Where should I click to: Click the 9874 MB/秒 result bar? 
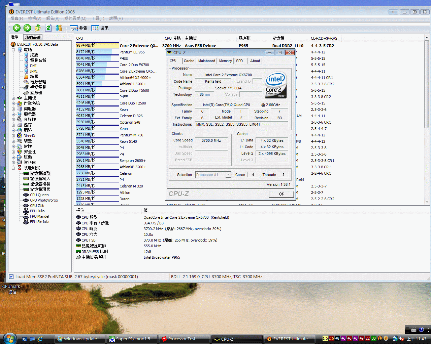[x=97, y=45]
